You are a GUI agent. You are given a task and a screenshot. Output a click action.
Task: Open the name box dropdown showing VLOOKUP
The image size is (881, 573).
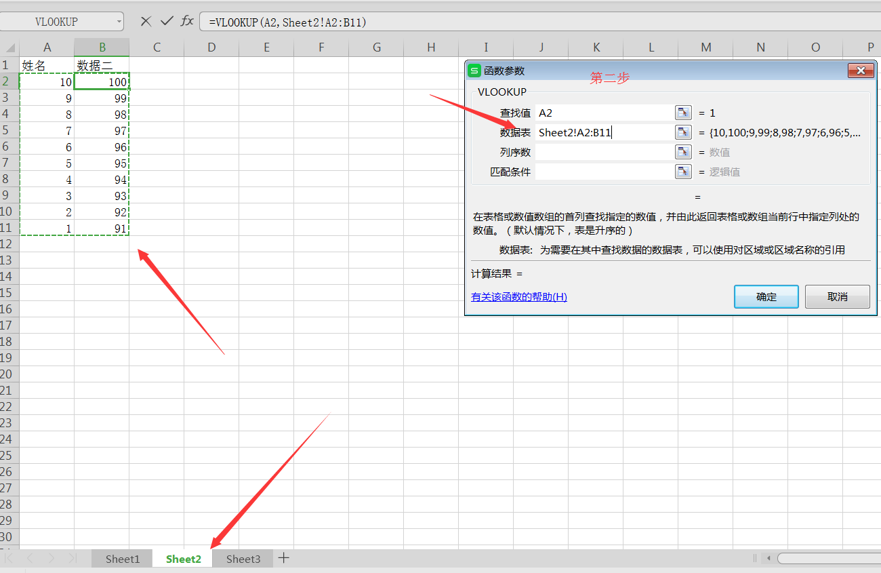coord(119,22)
